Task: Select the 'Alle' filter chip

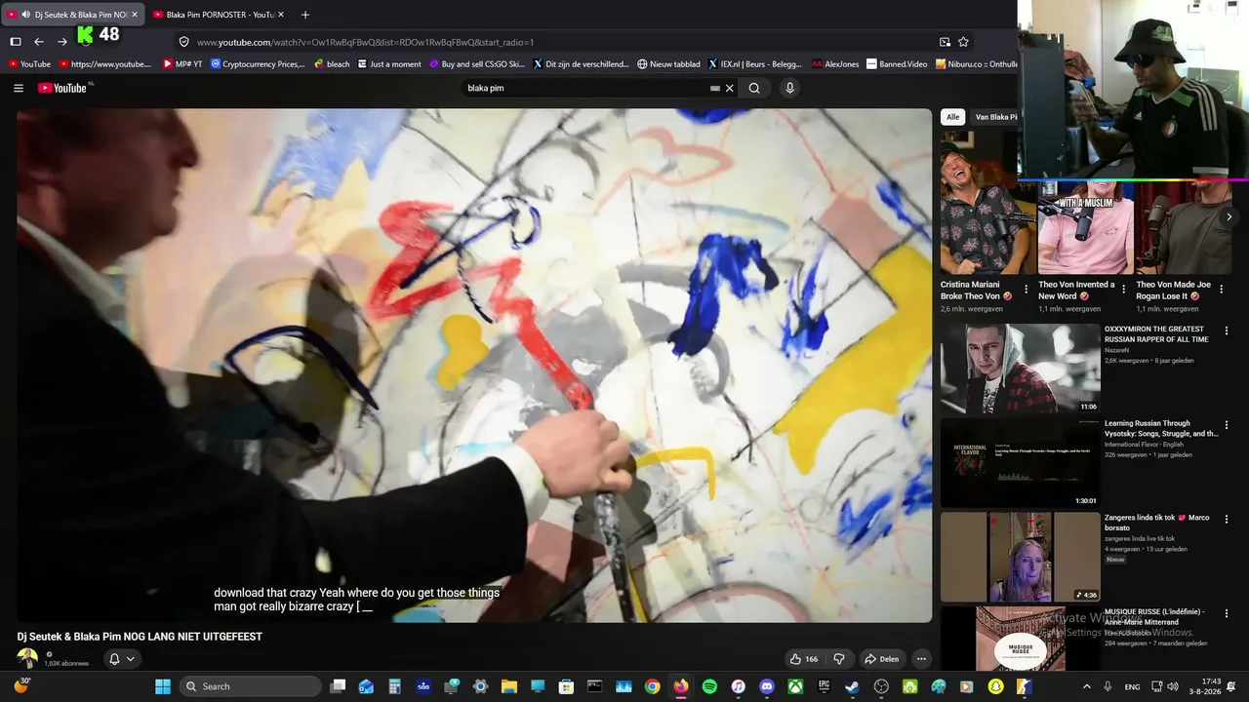Action: tap(952, 117)
